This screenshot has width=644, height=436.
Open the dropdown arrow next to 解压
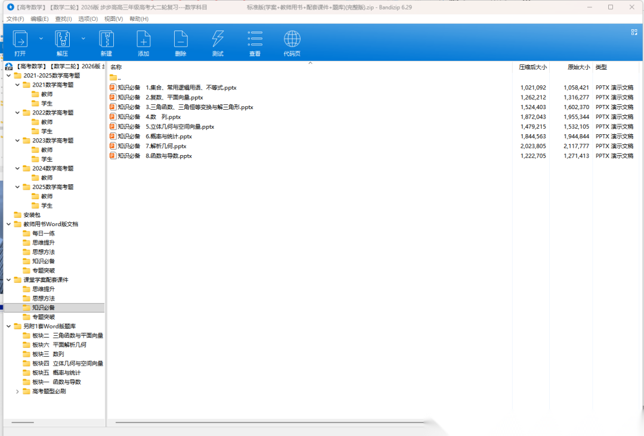(x=83, y=38)
